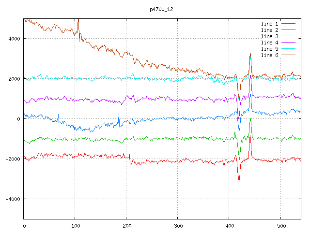Select the 'line 4' legend label
This screenshot has width=310, height=232.
coord(269,43)
